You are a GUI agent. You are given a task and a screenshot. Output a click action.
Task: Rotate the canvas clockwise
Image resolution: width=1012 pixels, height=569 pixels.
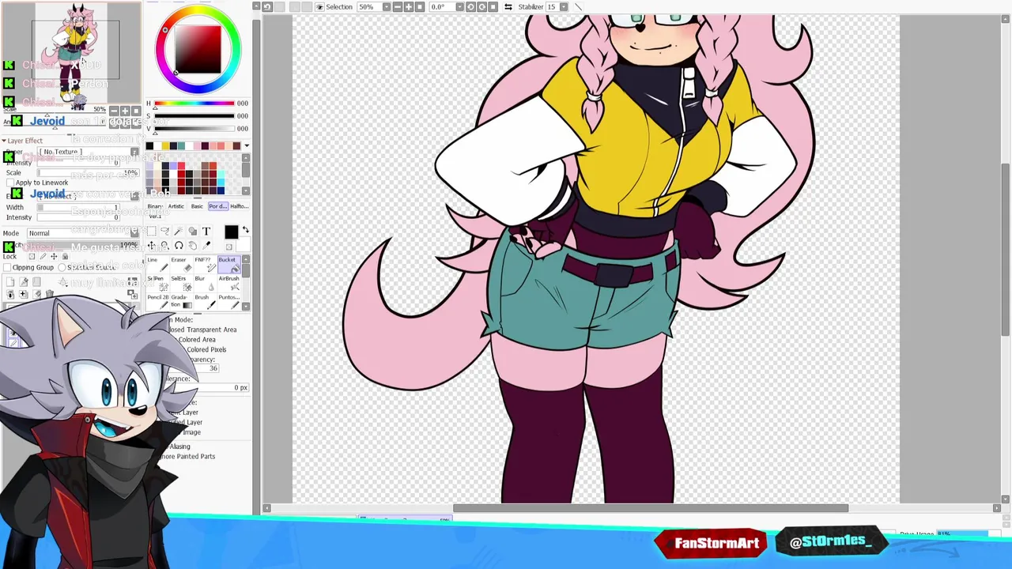coord(481,7)
